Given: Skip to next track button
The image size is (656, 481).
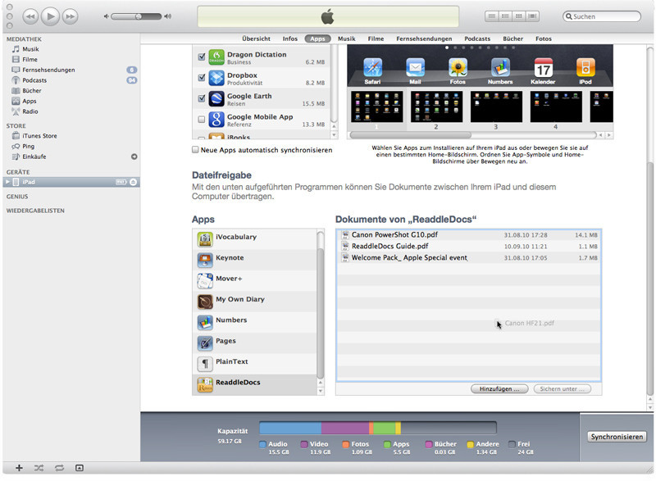Looking at the screenshot, I should click(70, 16).
